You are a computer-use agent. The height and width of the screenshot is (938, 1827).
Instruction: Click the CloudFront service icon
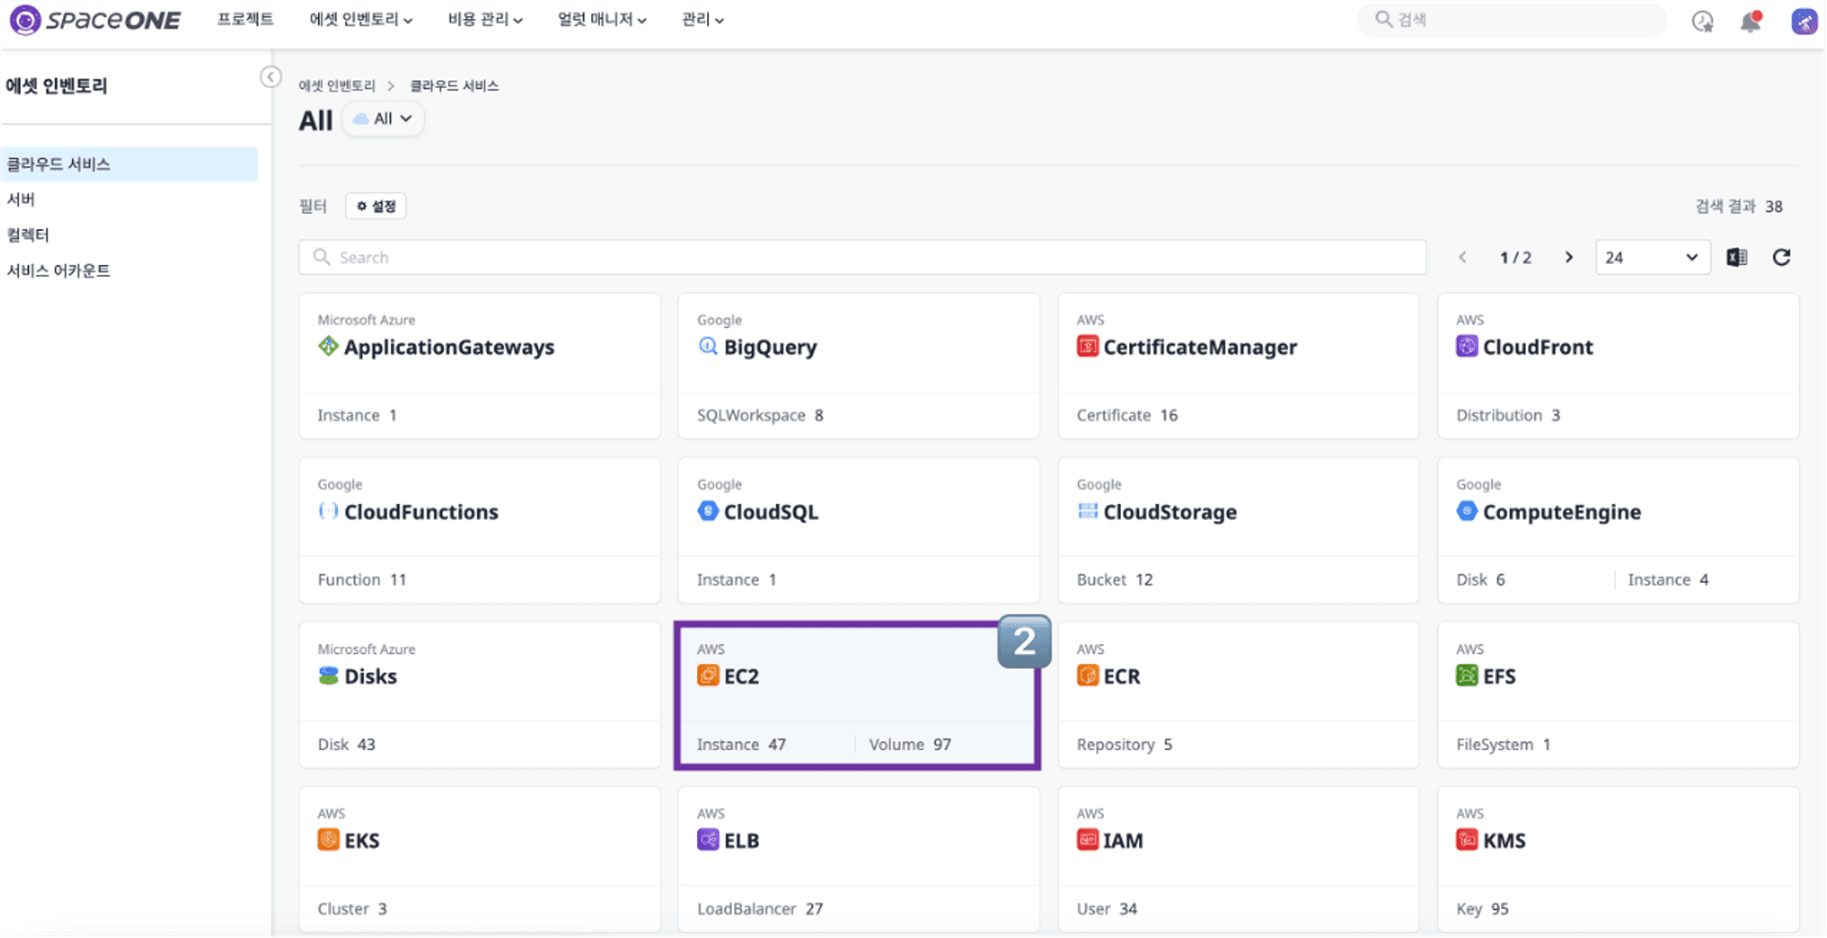tap(1466, 346)
